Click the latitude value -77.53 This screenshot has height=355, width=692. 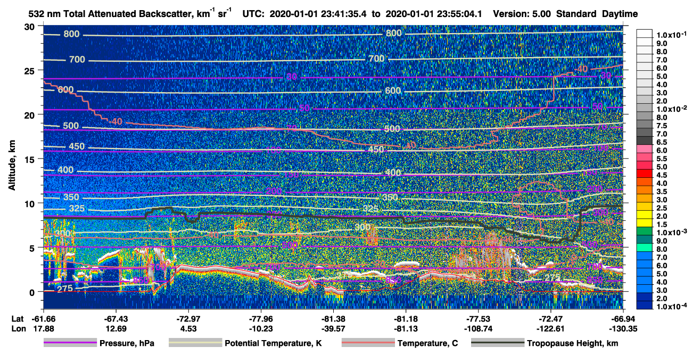478,318
